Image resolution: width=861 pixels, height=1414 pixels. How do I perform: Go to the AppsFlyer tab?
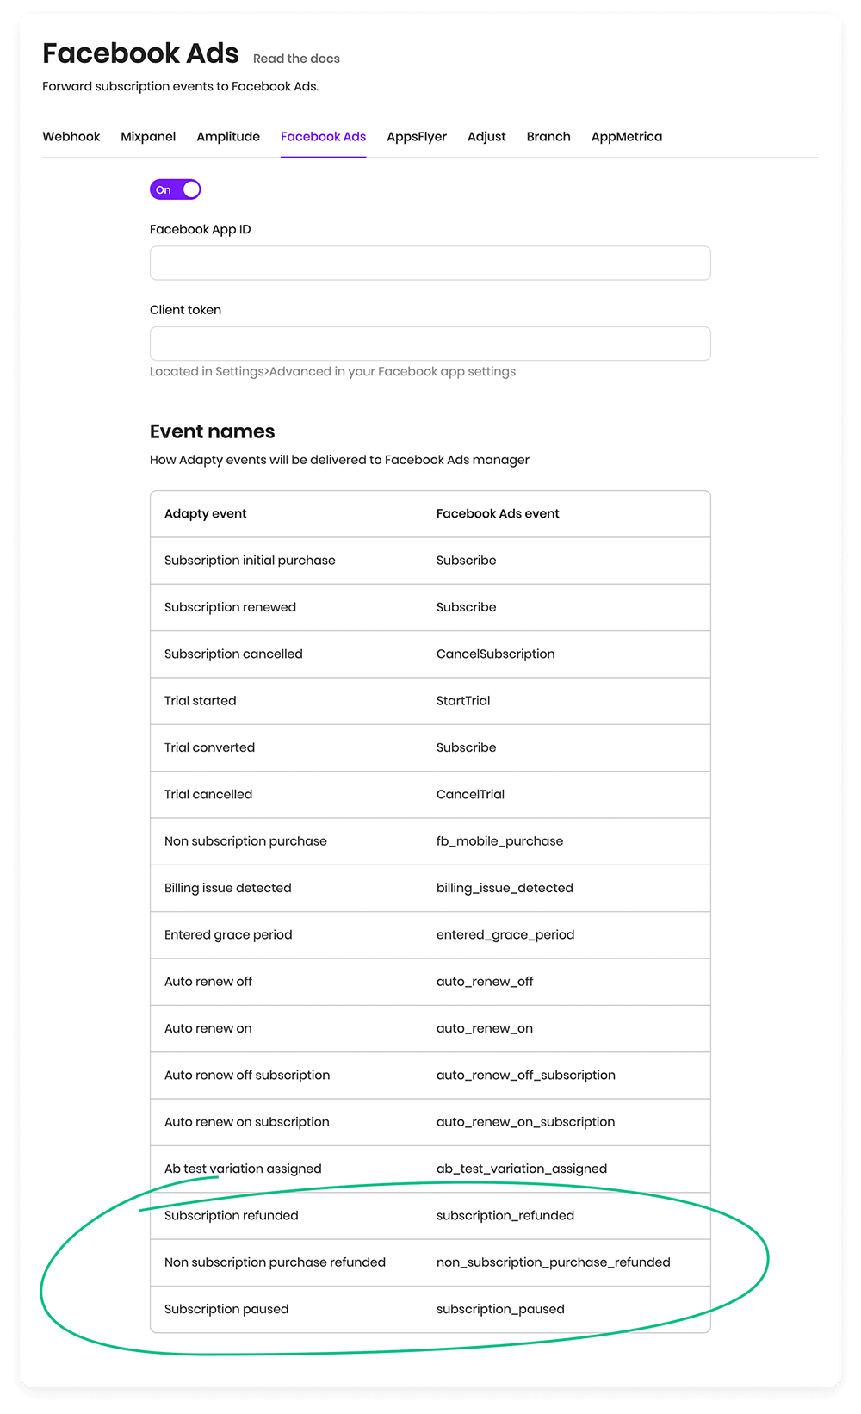pyautogui.click(x=417, y=137)
